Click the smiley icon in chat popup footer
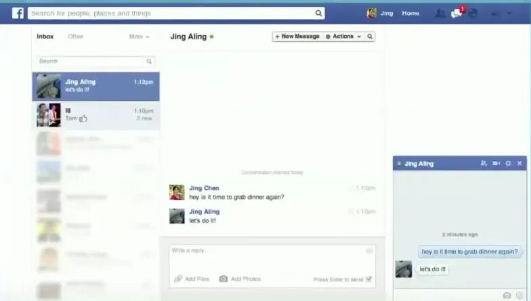This screenshot has height=301, width=531. coord(519,295)
